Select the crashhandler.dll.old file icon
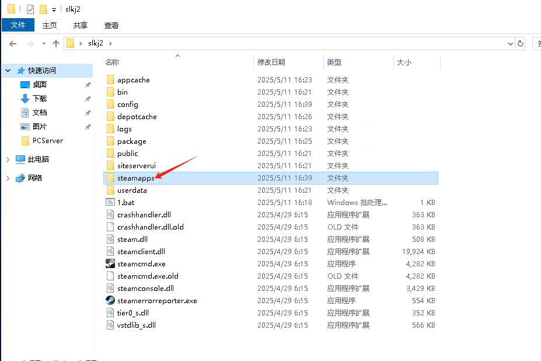 (x=110, y=227)
